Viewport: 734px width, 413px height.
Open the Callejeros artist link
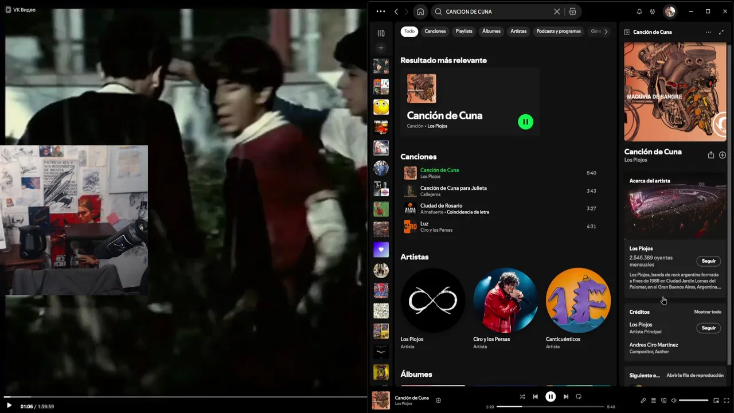[x=431, y=194]
